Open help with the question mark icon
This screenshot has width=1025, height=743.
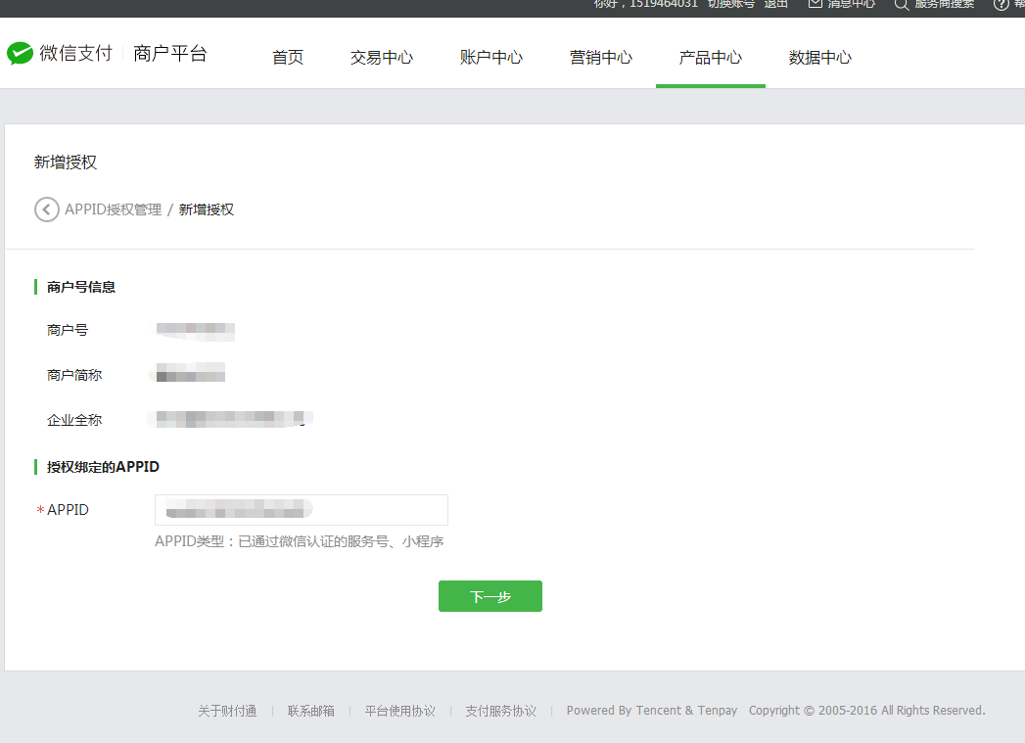pos(1002,6)
